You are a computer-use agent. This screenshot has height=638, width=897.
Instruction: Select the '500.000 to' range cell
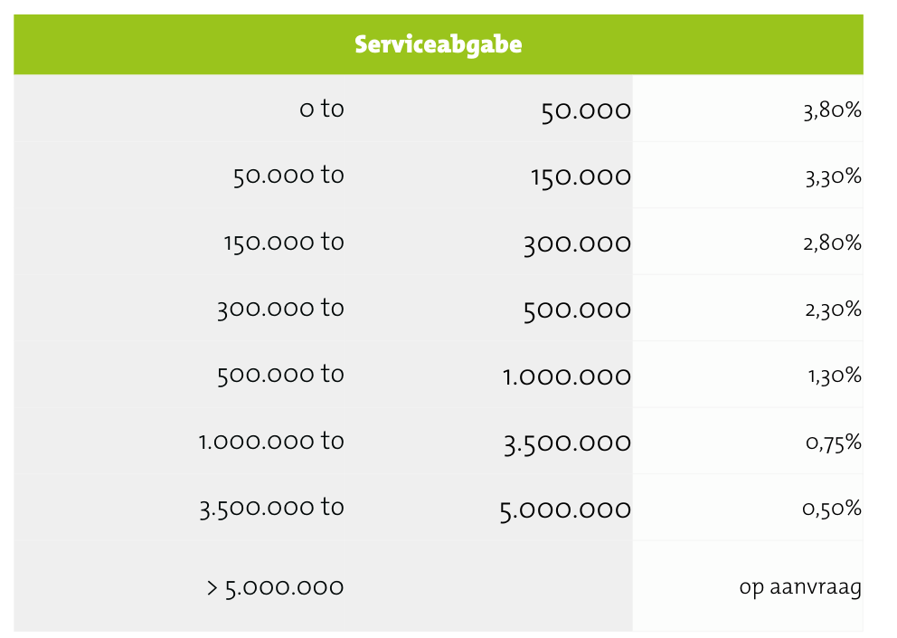click(280, 374)
